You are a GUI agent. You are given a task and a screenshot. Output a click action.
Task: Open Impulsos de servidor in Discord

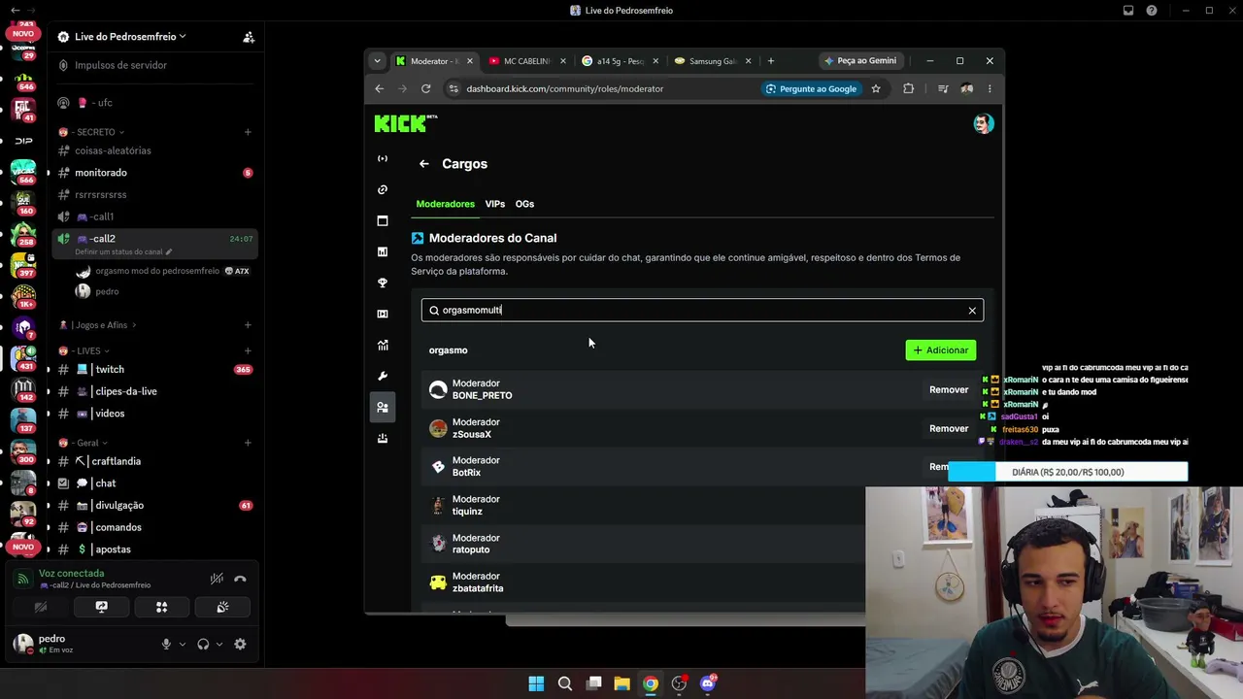[121, 65]
